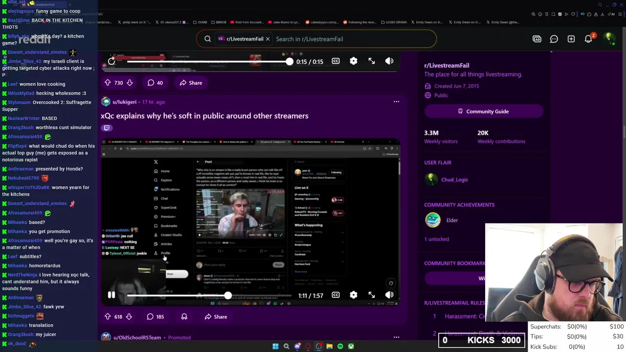Enter fullscreen on the top video
This screenshot has height=352, width=626.
click(x=372, y=61)
